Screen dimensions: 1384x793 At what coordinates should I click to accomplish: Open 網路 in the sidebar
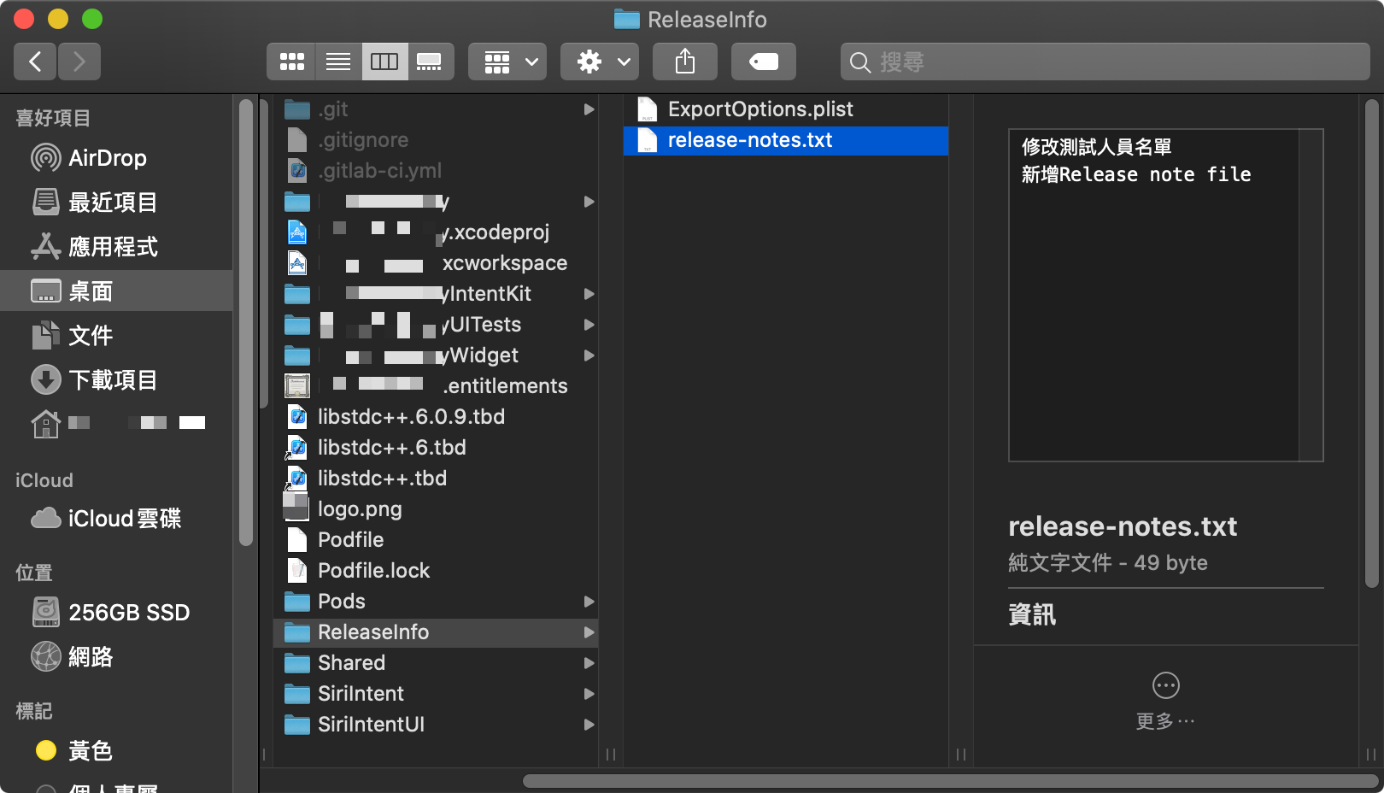point(116,657)
